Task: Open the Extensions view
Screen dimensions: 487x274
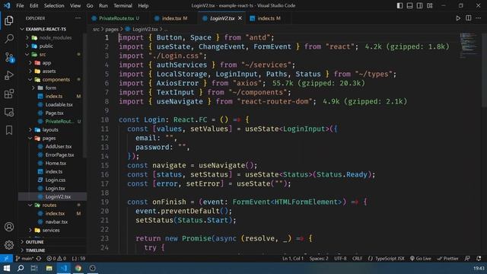Action: click(9, 94)
